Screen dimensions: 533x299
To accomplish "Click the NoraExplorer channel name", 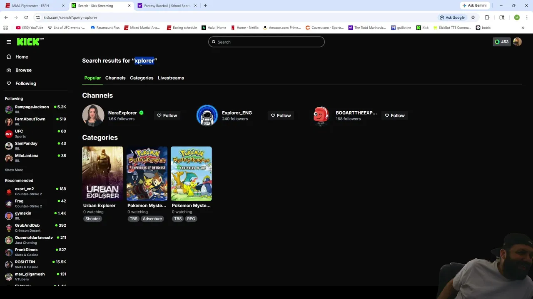I will pos(122,113).
